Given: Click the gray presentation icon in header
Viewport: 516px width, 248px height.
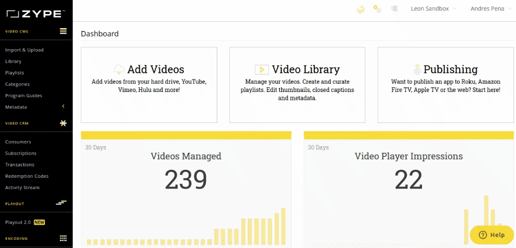Looking at the screenshot, I should (394, 9).
